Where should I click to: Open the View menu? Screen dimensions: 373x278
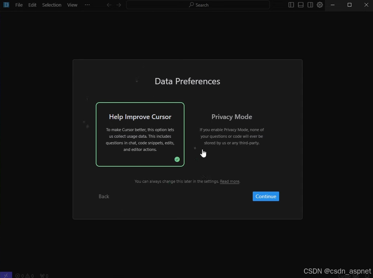click(72, 5)
